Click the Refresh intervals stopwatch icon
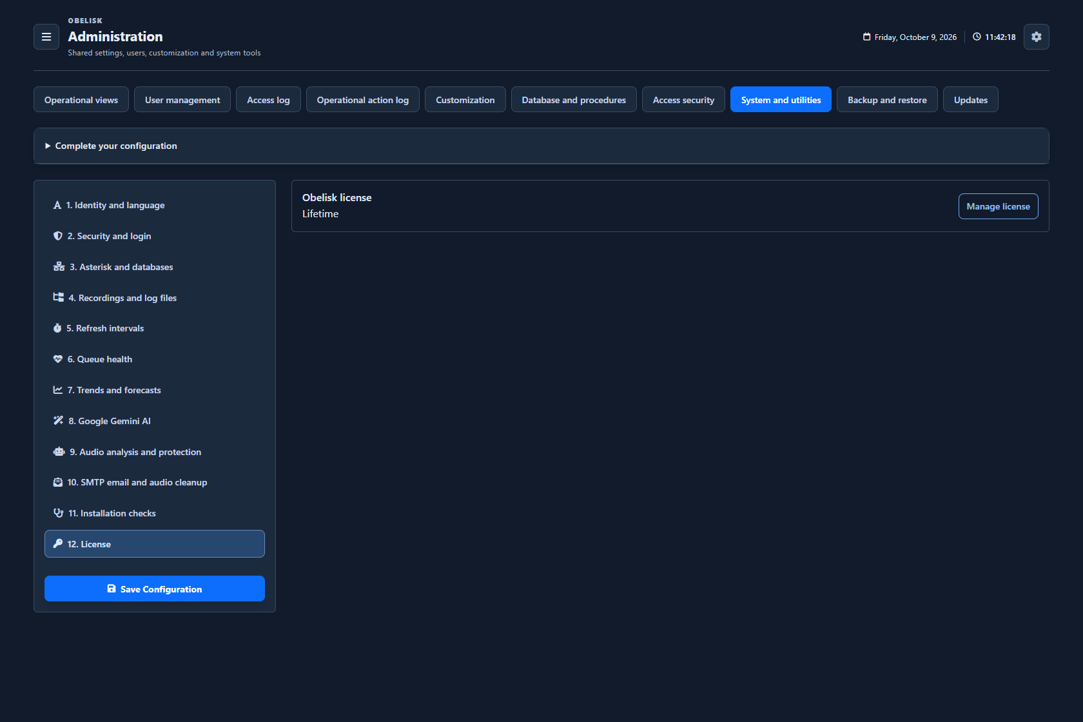The width and height of the screenshot is (1083, 722). (x=57, y=328)
